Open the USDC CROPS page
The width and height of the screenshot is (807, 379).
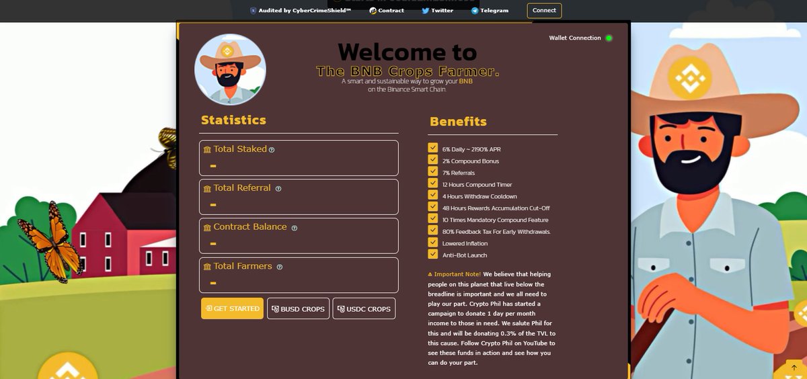(x=364, y=308)
